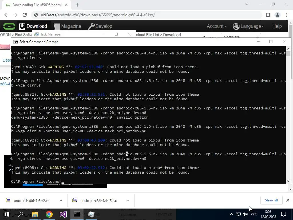Viewport: 293px width, 220px height.
Task: Click the OSDN green logo
Action: [9, 26]
